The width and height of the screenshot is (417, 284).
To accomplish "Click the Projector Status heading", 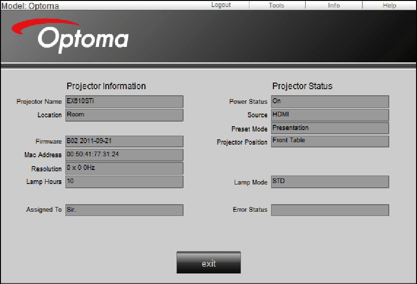I will [x=302, y=86].
